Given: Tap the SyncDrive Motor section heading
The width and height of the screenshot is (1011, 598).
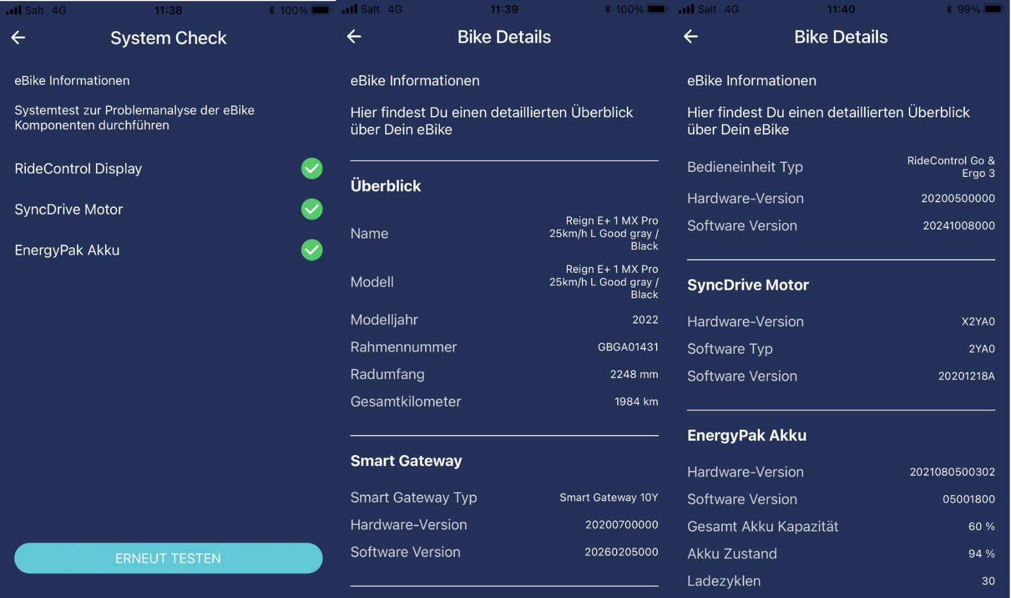Looking at the screenshot, I should (x=748, y=285).
